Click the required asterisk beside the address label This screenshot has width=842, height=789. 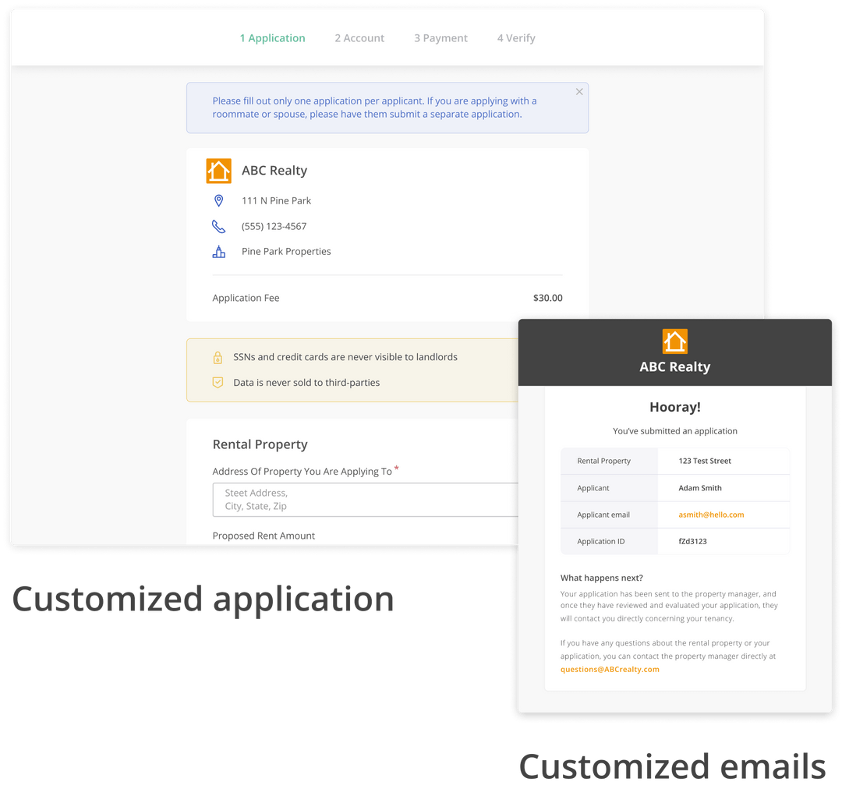(396, 468)
